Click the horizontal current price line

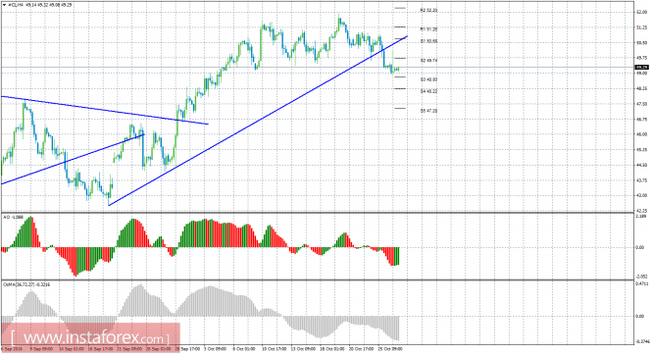(x=318, y=67)
